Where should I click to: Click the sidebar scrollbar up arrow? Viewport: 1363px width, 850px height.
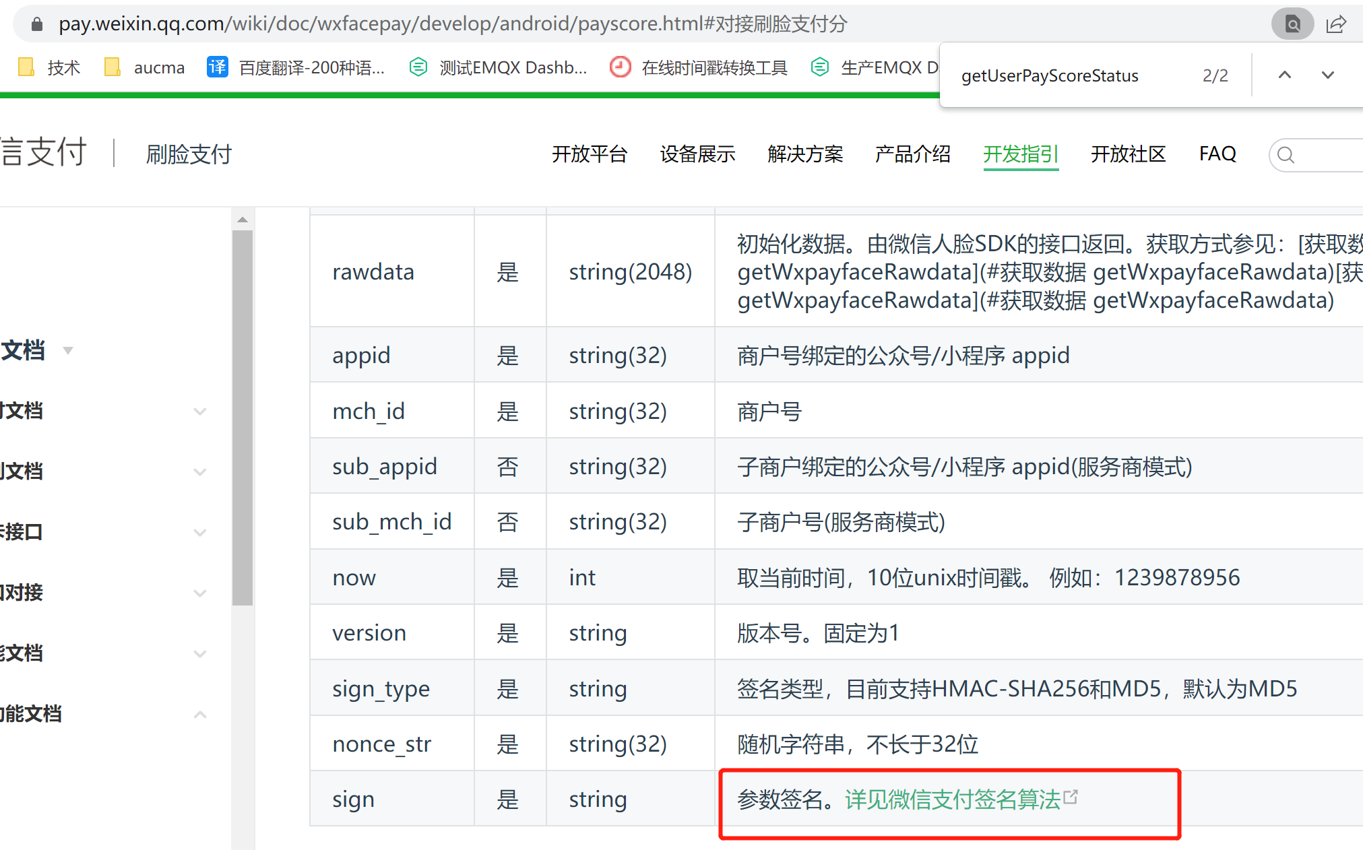(x=243, y=220)
